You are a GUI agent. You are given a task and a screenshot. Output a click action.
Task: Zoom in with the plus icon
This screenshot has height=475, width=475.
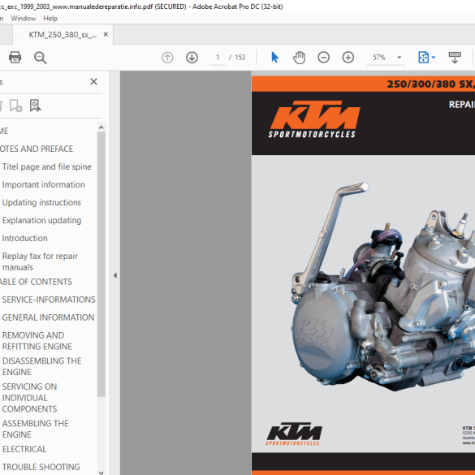(x=348, y=58)
